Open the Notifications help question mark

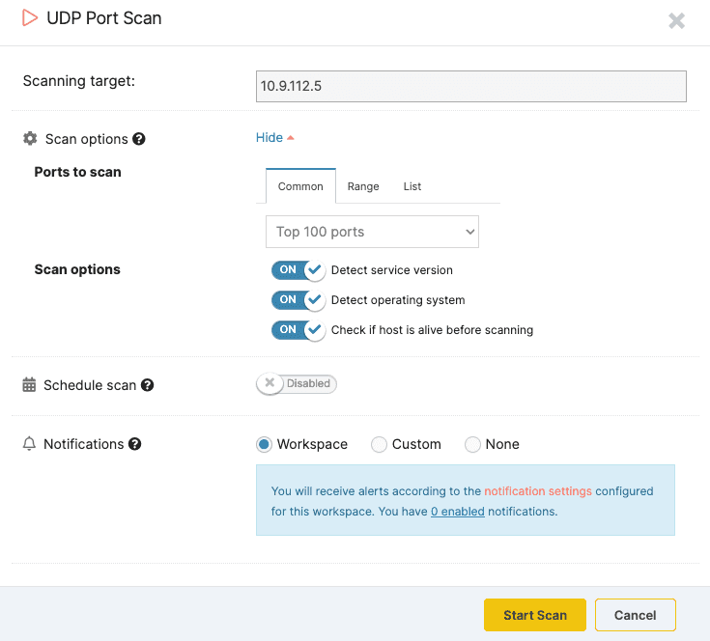pos(135,444)
